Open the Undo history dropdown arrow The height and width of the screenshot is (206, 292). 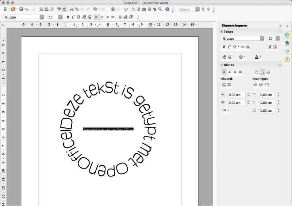pos(99,9)
